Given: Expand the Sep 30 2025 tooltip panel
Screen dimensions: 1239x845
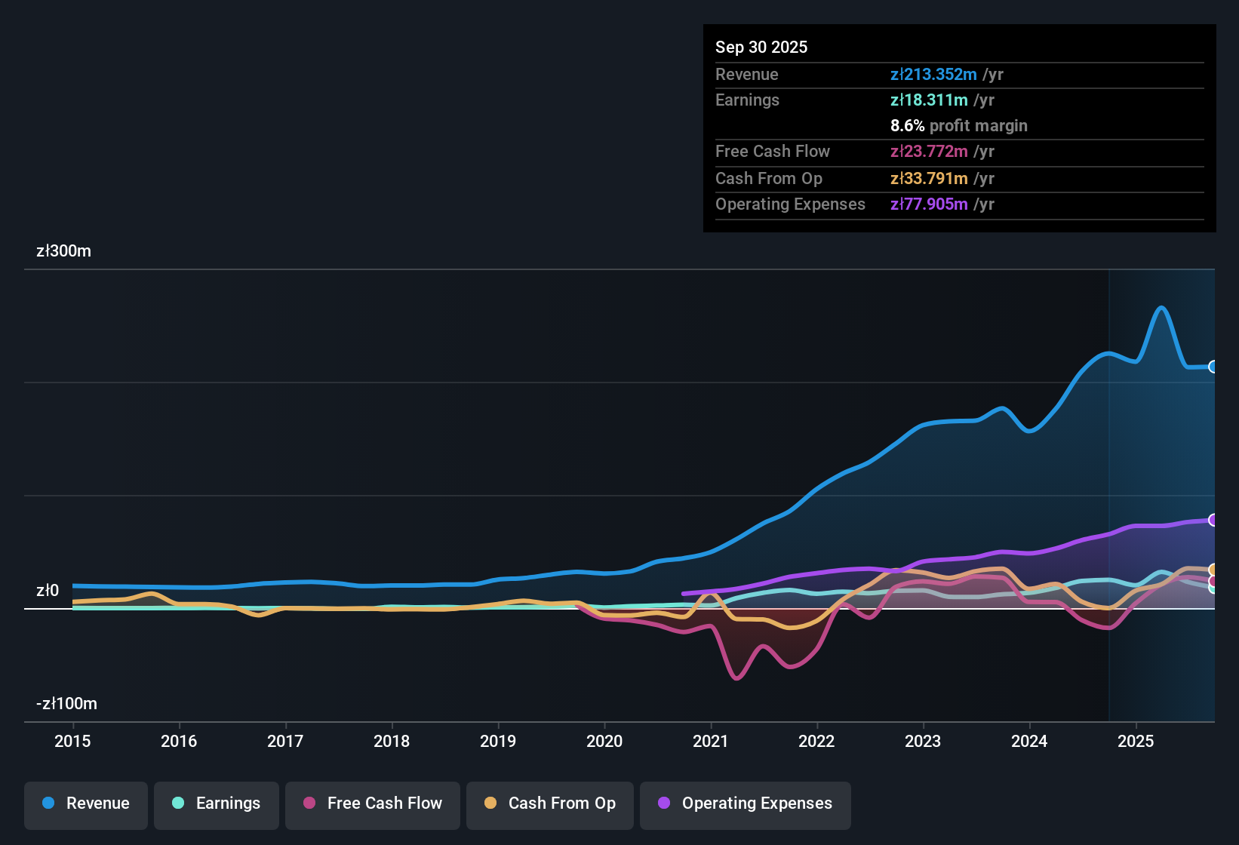Looking at the screenshot, I should pyautogui.click(x=761, y=47).
